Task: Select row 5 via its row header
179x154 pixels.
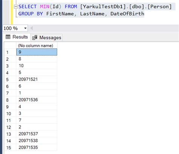Action: point(10,79)
